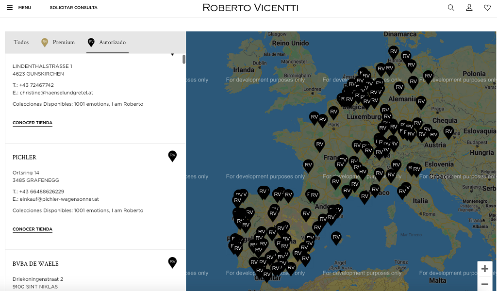Image resolution: width=497 pixels, height=291 pixels.
Task: Select the RV marker left of Eslovaquia label
Action: pyautogui.click(x=448, y=132)
